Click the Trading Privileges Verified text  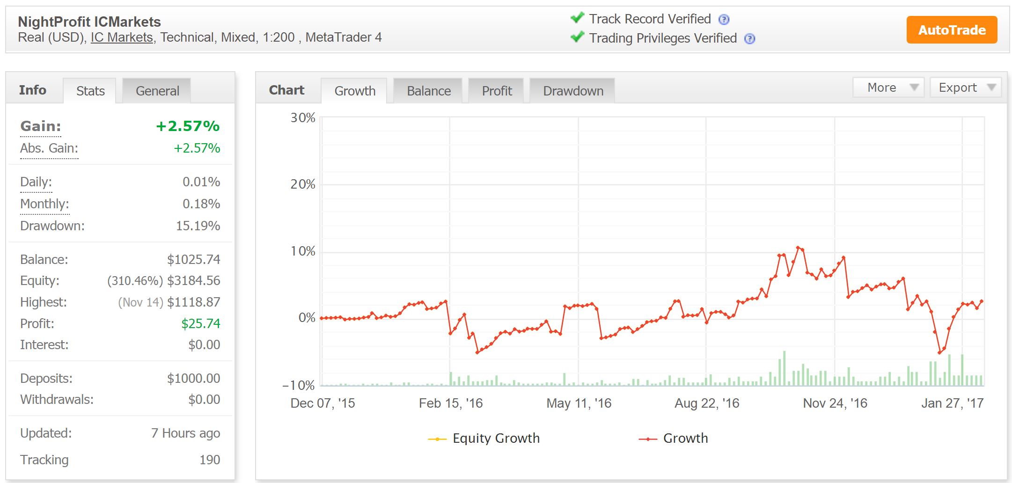pyautogui.click(x=663, y=38)
